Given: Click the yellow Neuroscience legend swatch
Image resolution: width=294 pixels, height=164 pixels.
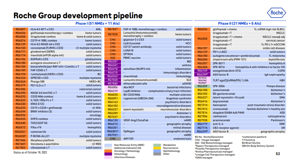Looking at the screenshot, I should point(157,148).
